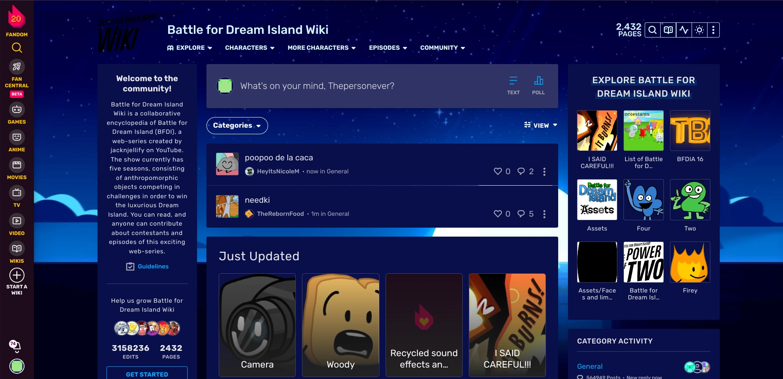Expand the Explore navigation menu
This screenshot has width=783, height=379.
point(190,48)
